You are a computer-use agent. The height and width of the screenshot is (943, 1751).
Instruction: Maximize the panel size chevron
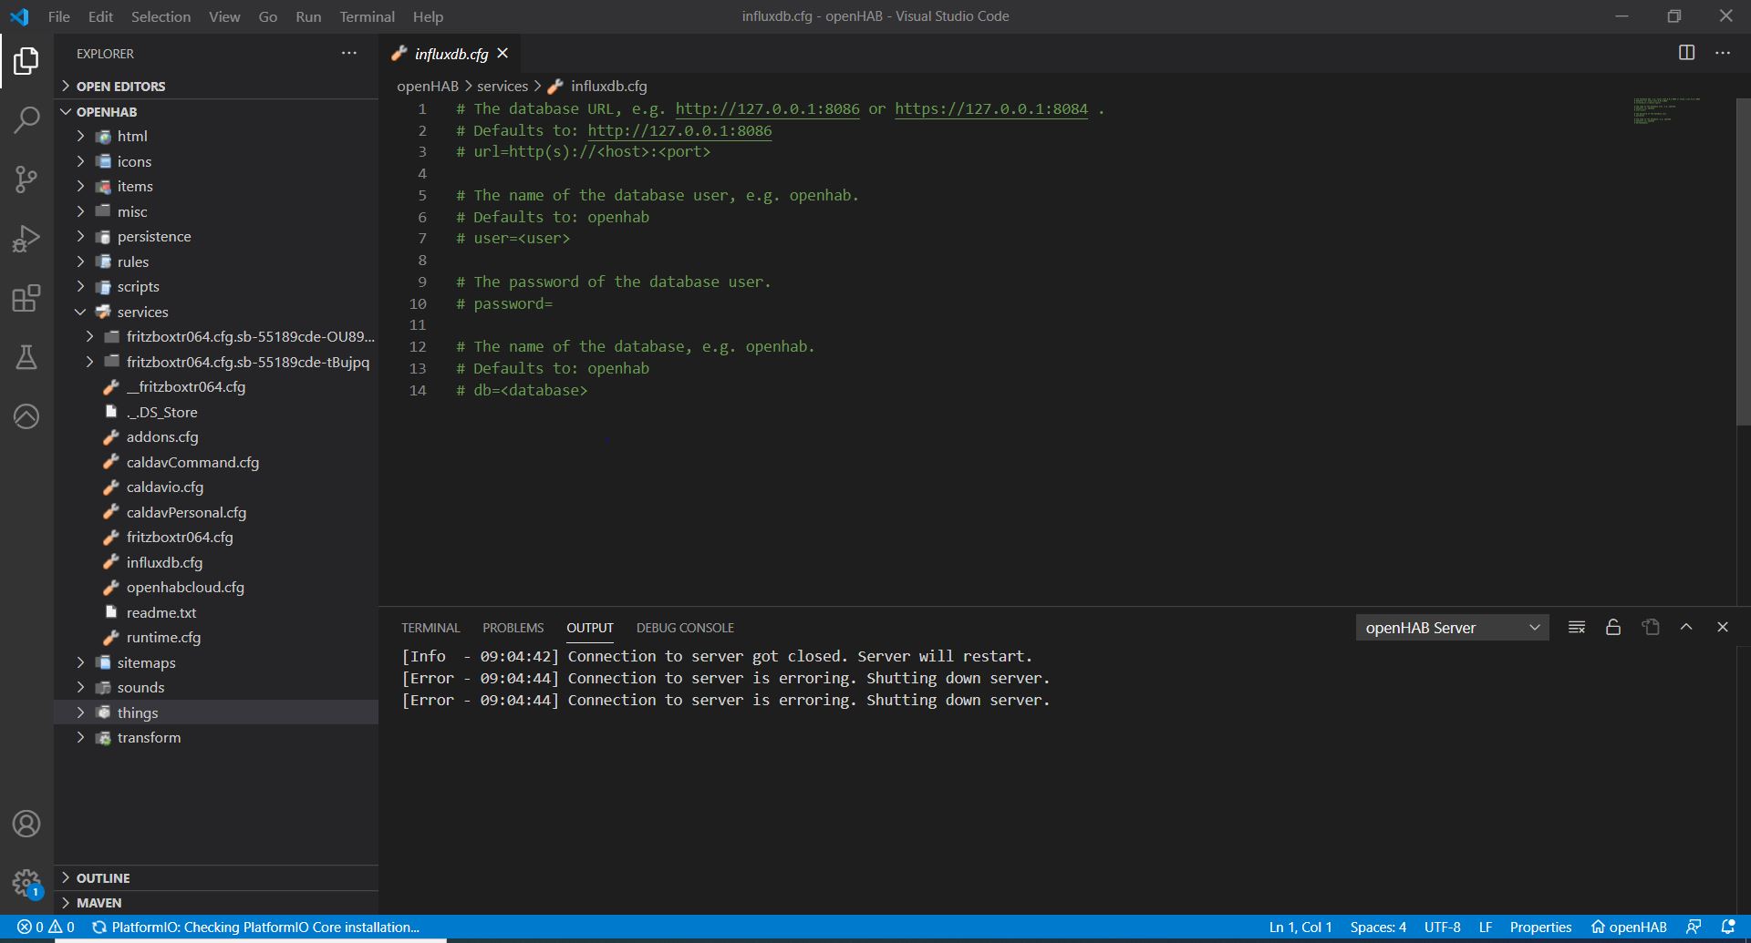(1686, 627)
